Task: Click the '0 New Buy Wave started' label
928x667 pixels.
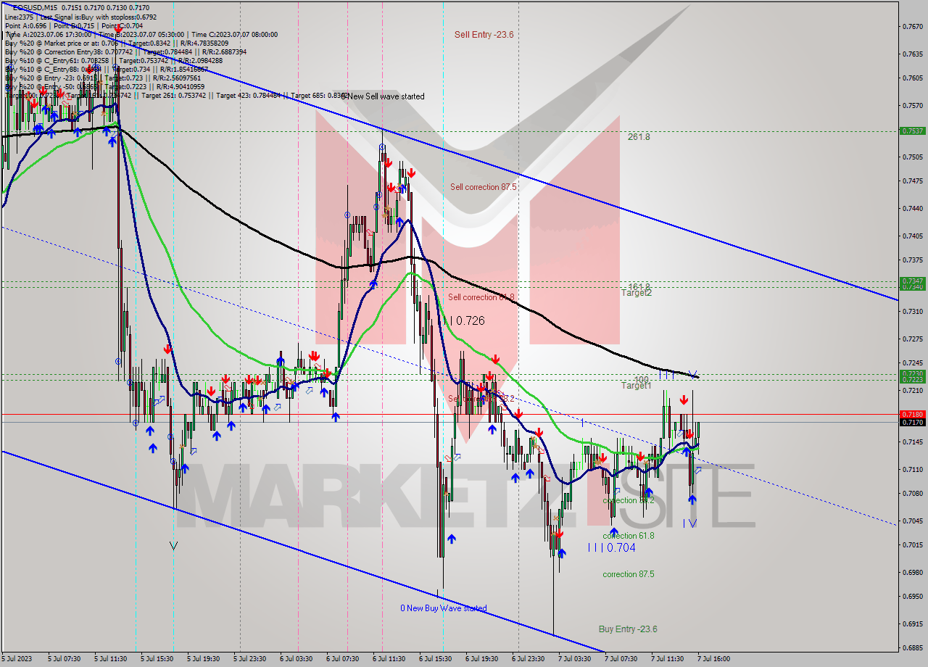Action: [444, 608]
